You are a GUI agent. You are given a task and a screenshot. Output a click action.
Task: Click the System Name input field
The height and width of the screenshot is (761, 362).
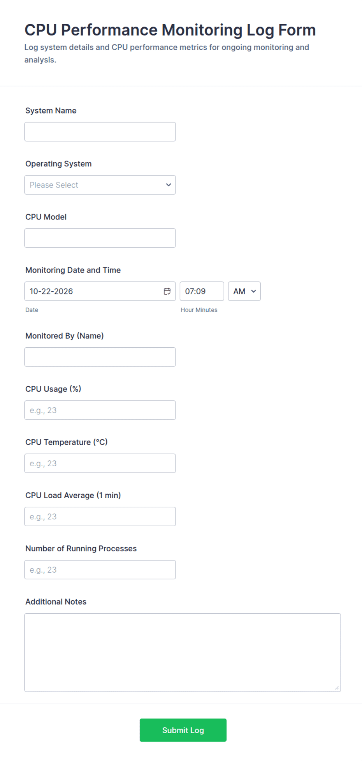coord(100,132)
